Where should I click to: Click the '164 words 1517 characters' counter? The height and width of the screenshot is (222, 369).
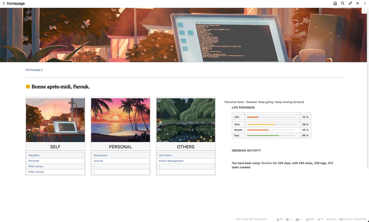tap(251, 219)
